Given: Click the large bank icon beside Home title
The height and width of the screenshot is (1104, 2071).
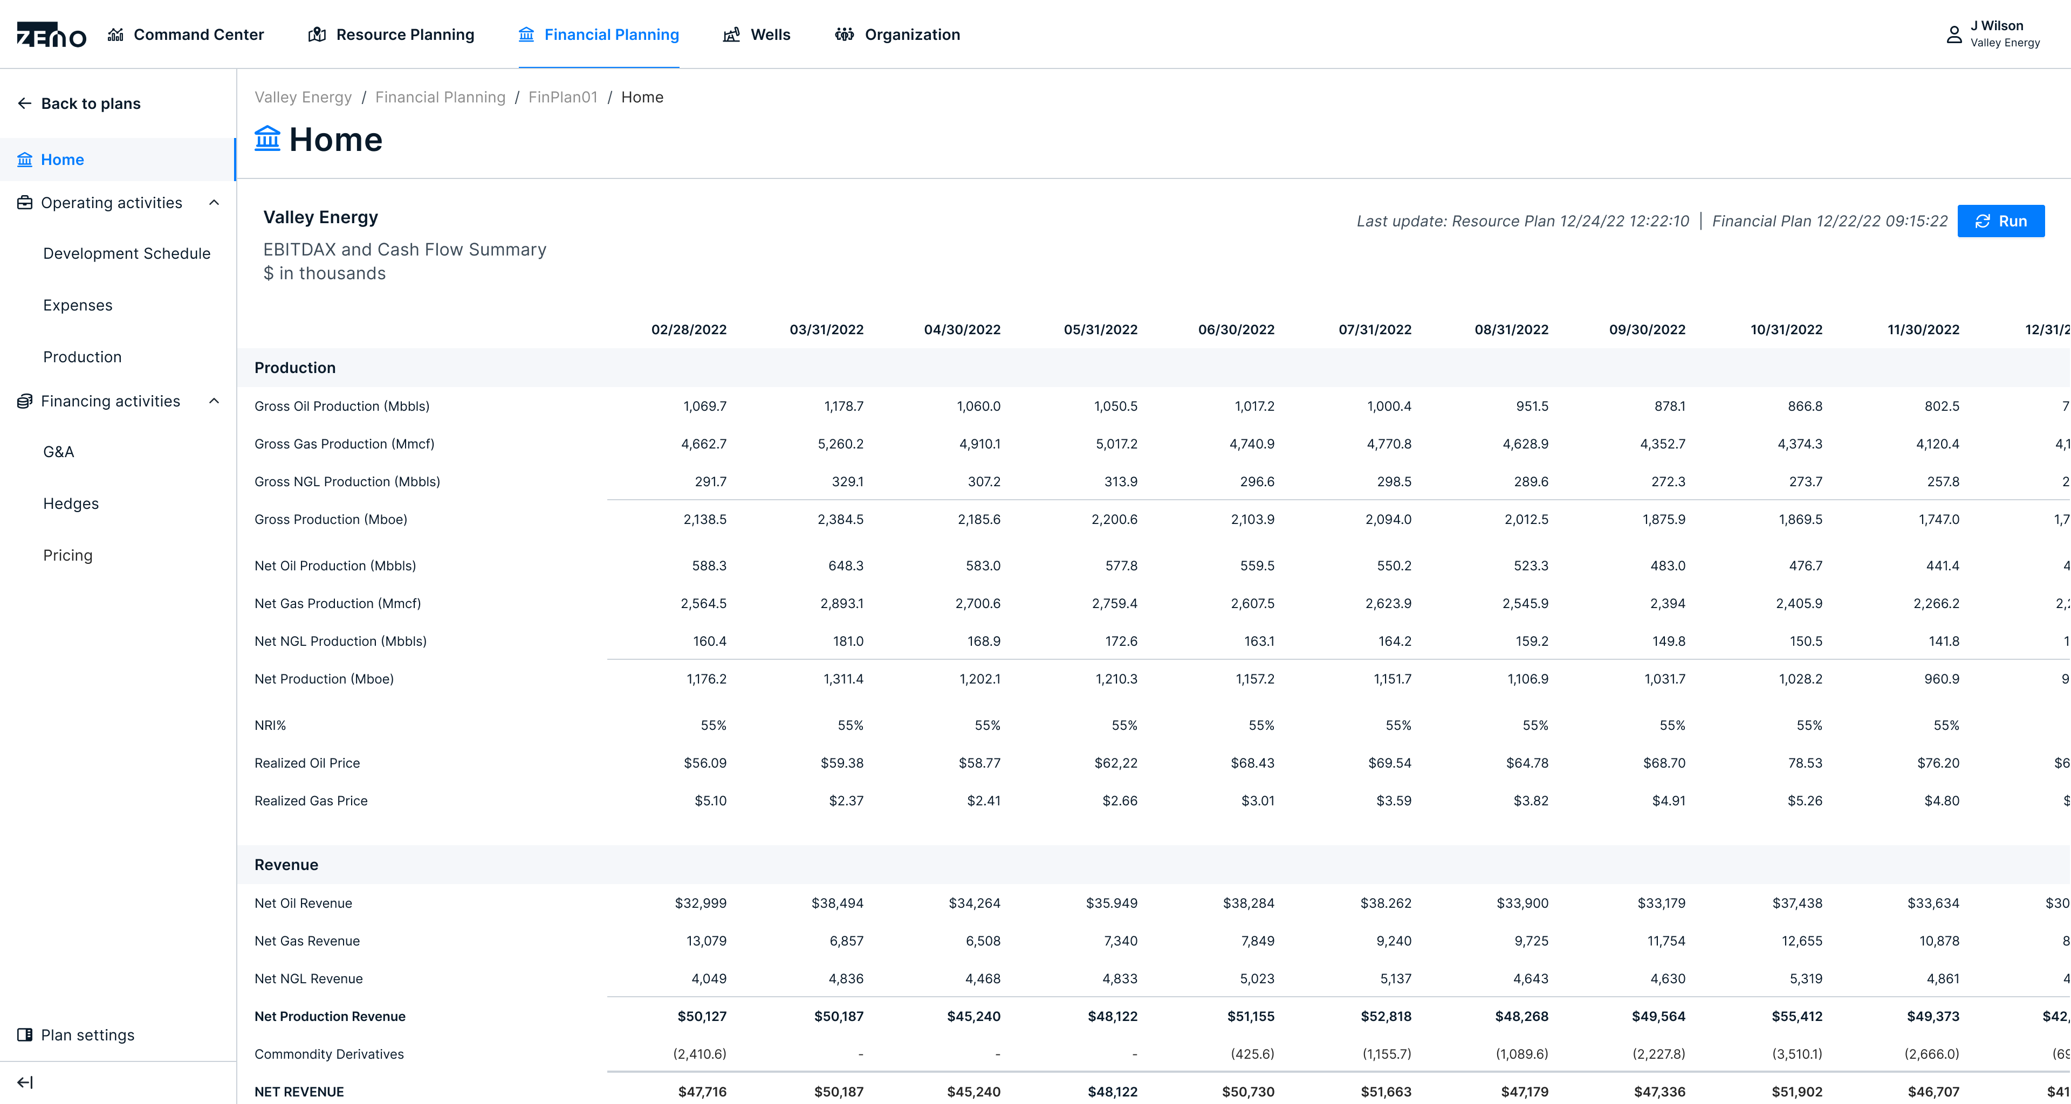Looking at the screenshot, I should (267, 138).
